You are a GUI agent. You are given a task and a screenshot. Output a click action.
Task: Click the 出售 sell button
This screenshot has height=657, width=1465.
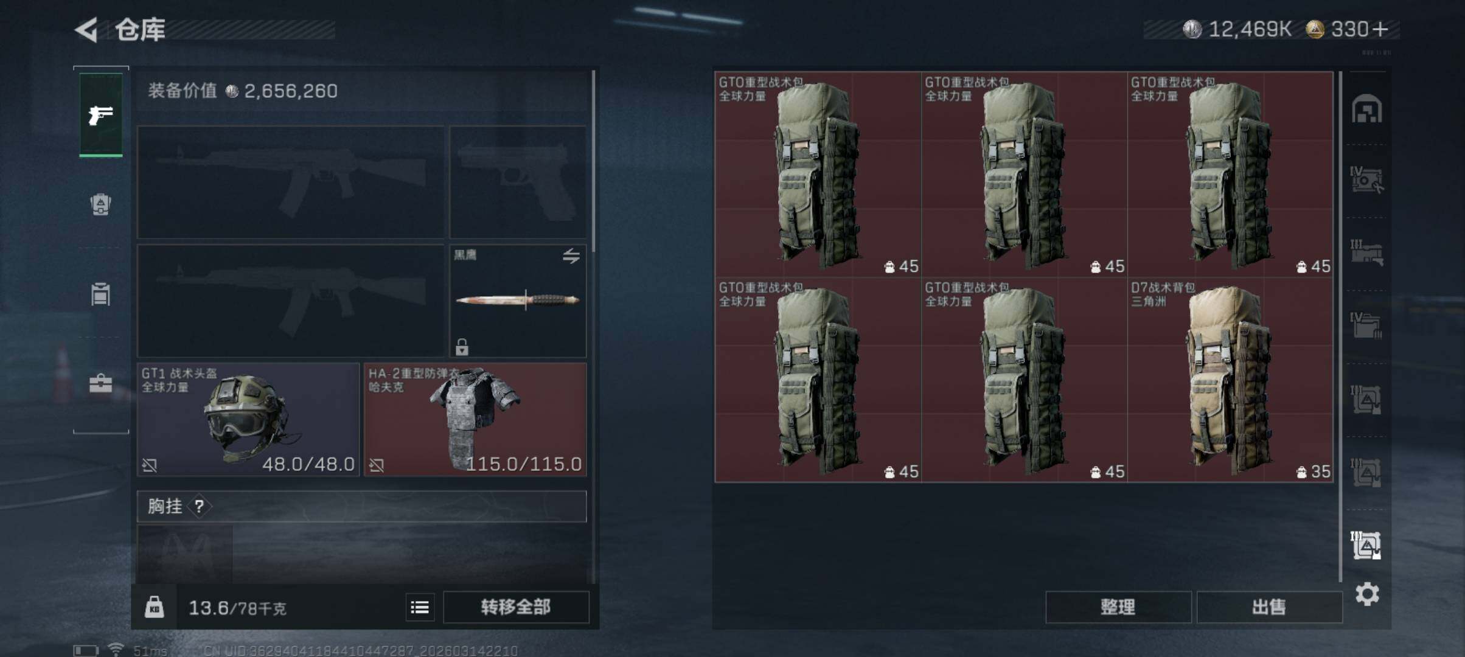click(x=1269, y=607)
